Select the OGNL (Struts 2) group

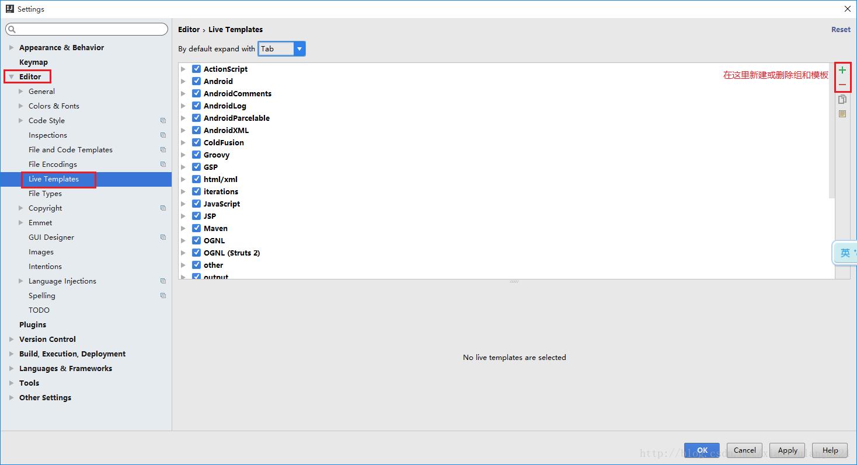(x=232, y=253)
